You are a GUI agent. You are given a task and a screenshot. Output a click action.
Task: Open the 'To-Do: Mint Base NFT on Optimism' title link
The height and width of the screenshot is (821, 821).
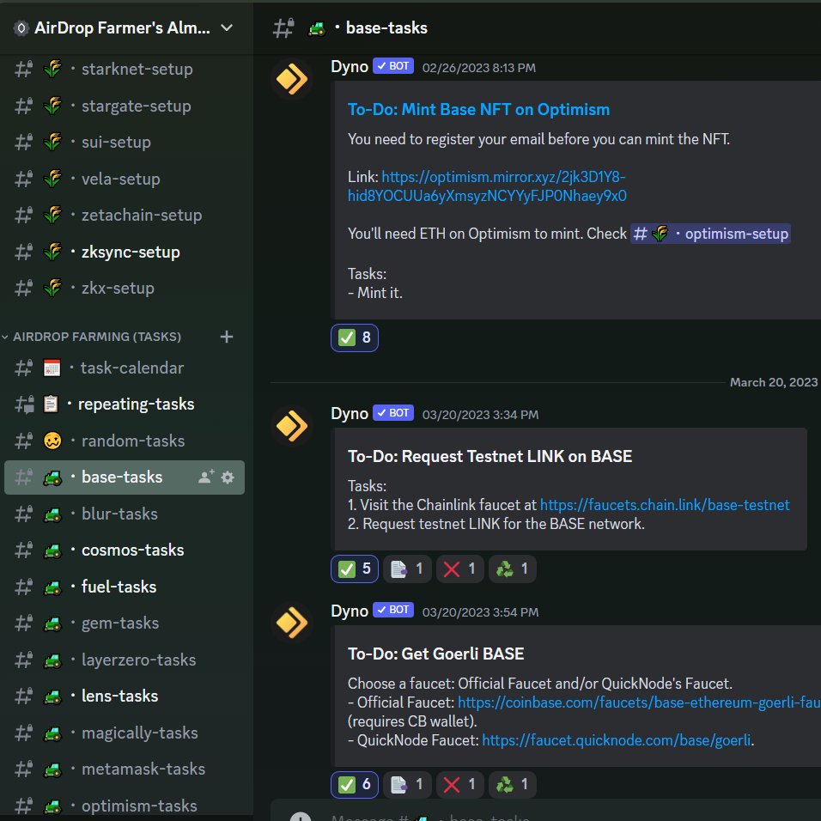[478, 109]
